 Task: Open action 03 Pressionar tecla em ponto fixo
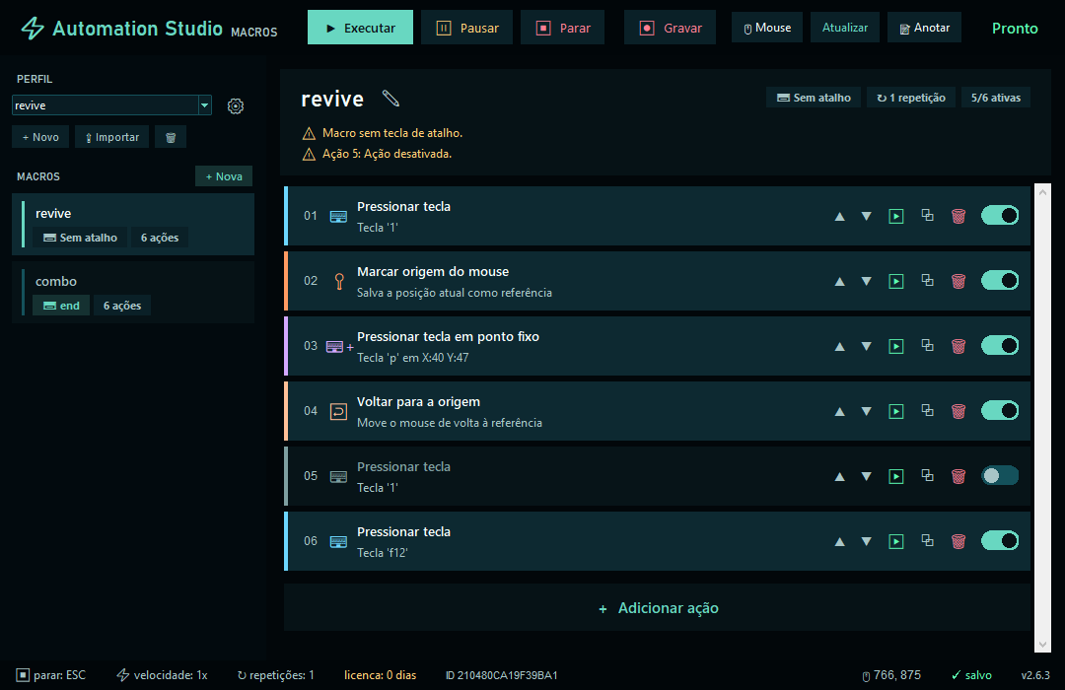(657, 346)
